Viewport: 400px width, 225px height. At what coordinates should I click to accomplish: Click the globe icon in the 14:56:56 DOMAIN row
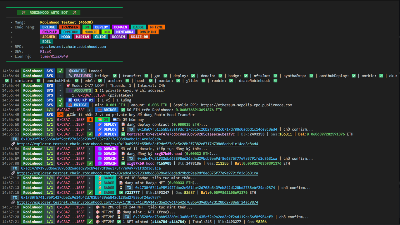coord(100,149)
